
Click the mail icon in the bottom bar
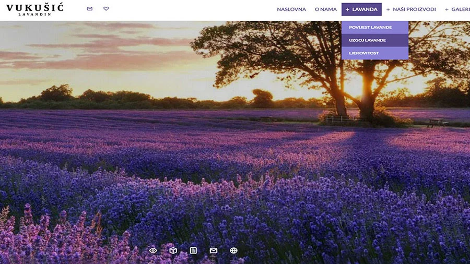point(214,250)
